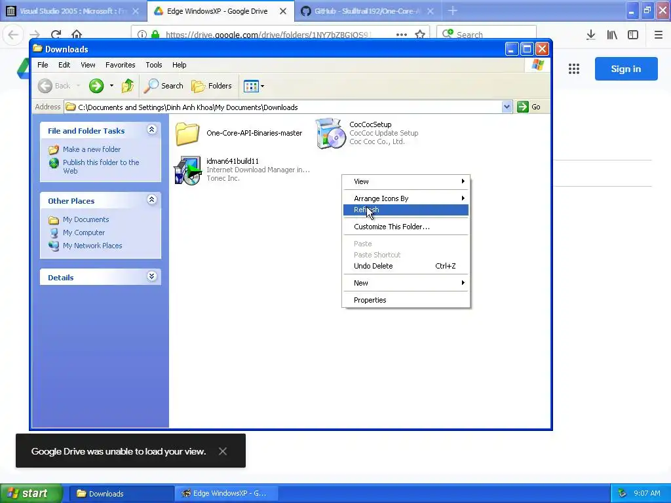Open the Tools menu
The height and width of the screenshot is (503, 671).
tap(153, 65)
